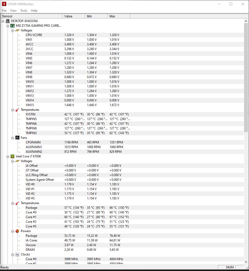Collapse the Fans group
Image resolution: width=249 pixels, height=271 pixels.
12,138
